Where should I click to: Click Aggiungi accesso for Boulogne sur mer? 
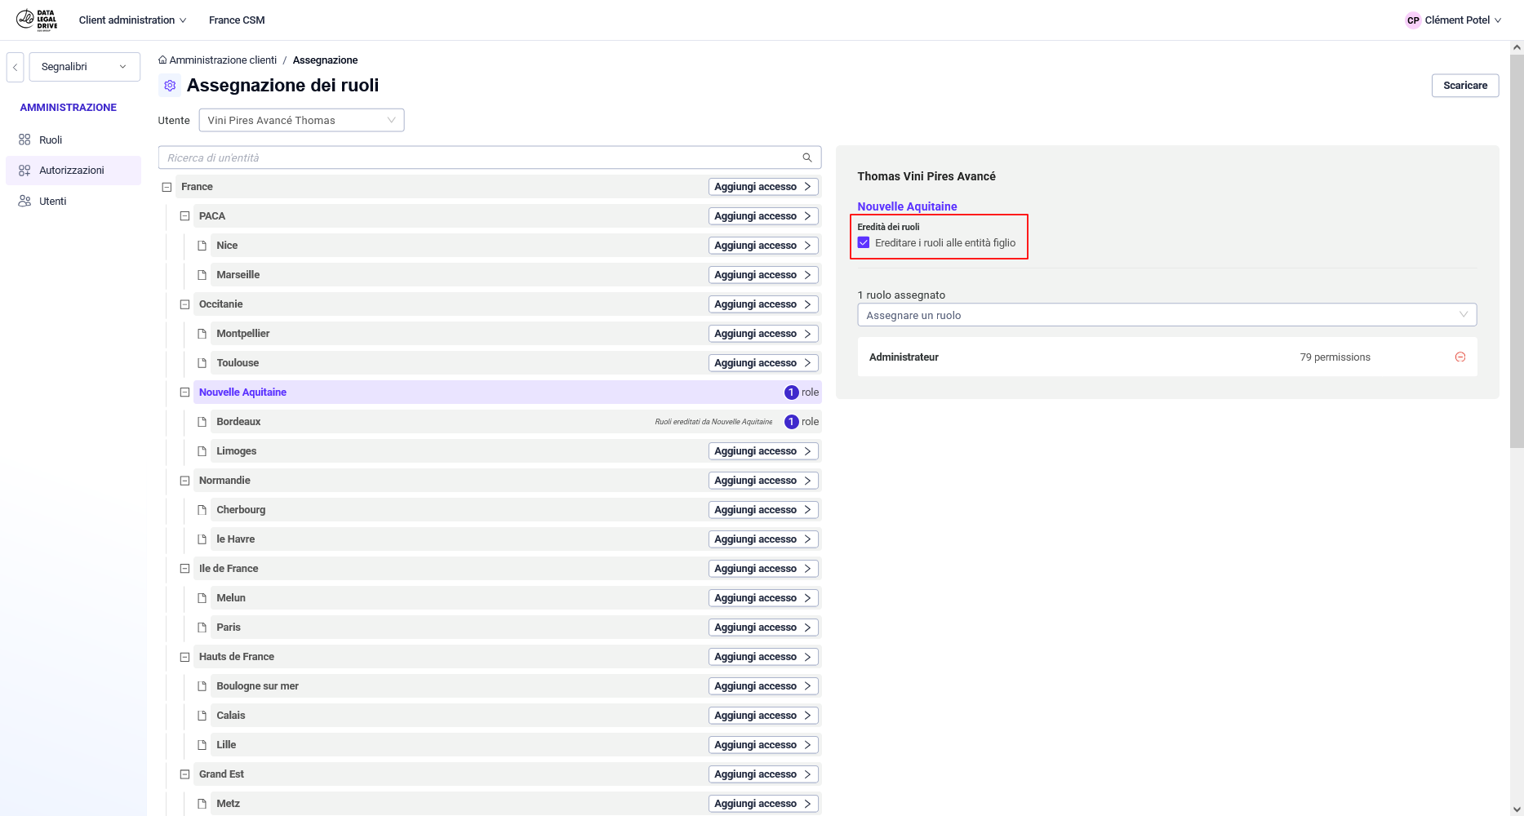point(763,686)
